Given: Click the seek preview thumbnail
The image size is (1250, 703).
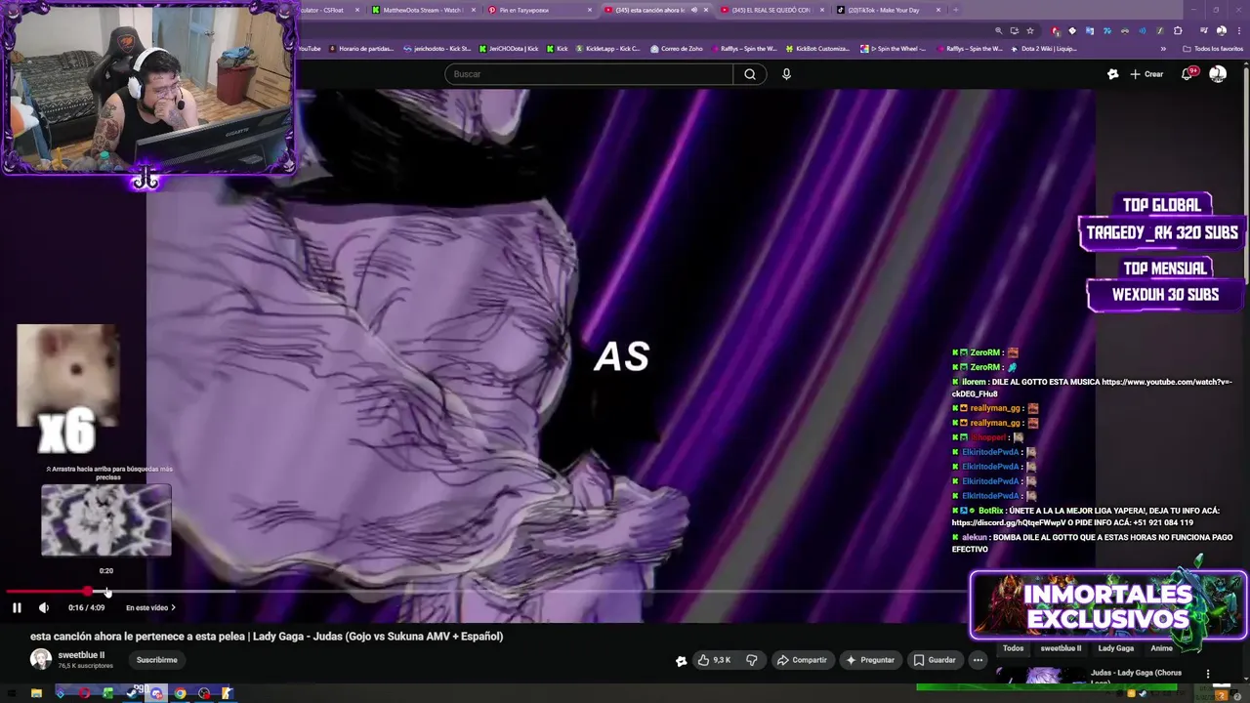Looking at the screenshot, I should pyautogui.click(x=106, y=520).
